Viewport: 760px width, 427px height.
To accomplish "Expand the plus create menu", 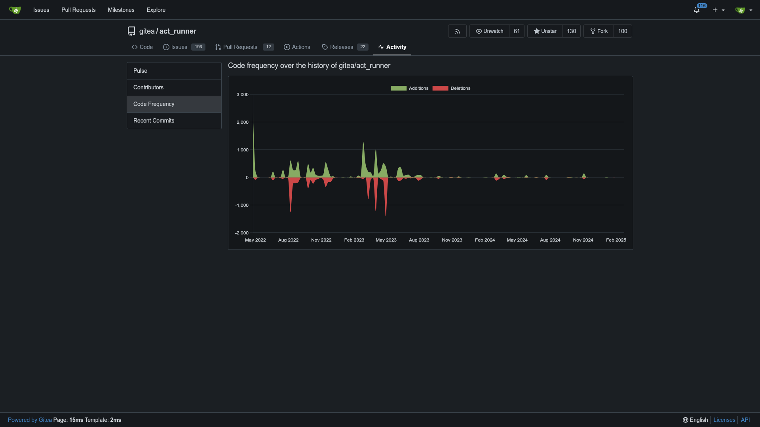I will 718,10.
